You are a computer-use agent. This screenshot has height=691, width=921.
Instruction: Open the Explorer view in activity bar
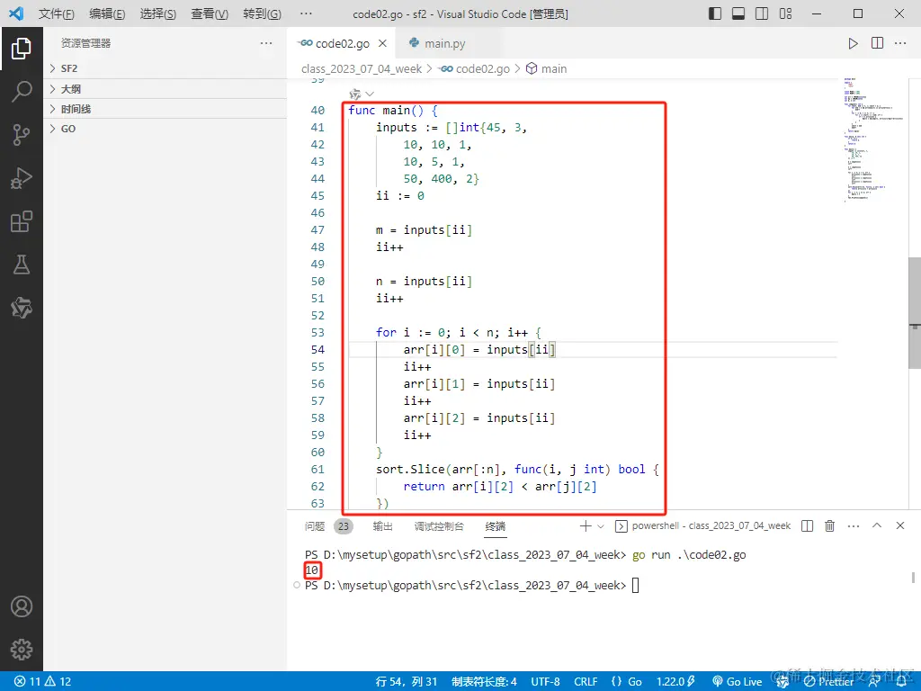[x=22, y=49]
